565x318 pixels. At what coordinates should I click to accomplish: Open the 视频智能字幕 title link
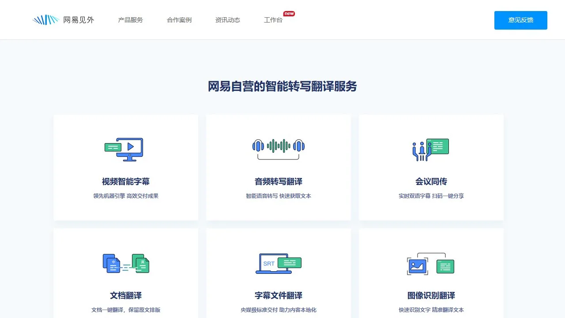[126, 182]
